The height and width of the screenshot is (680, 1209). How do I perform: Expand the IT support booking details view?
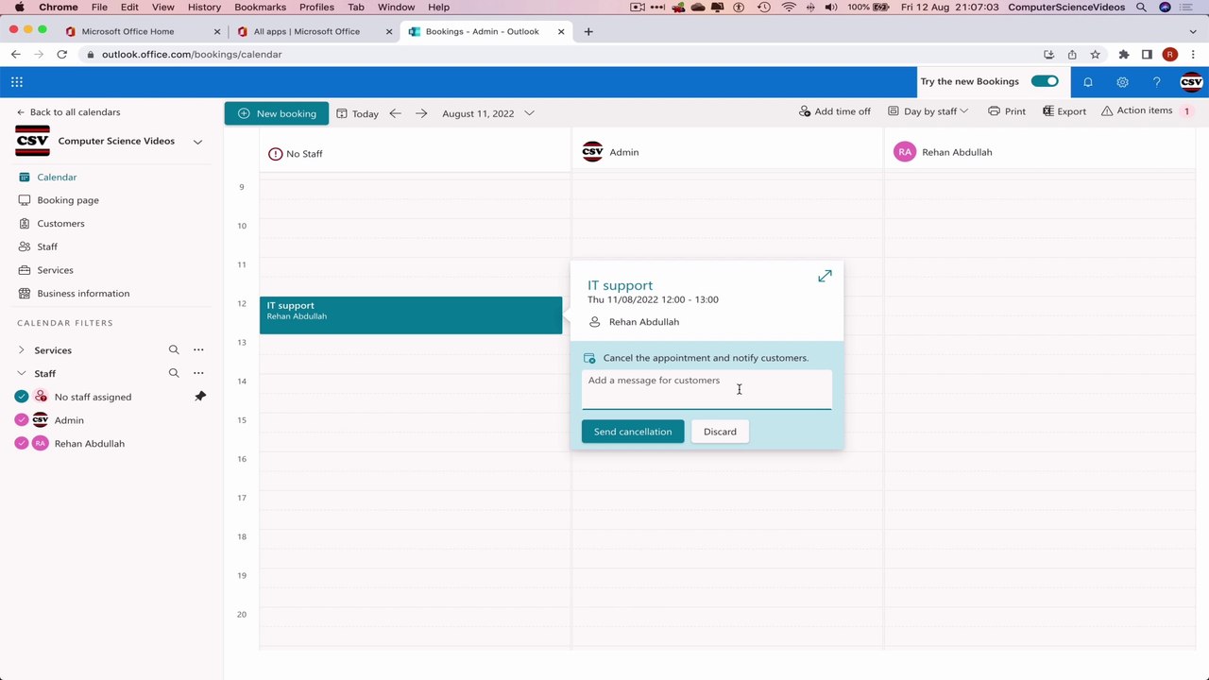coord(825,276)
